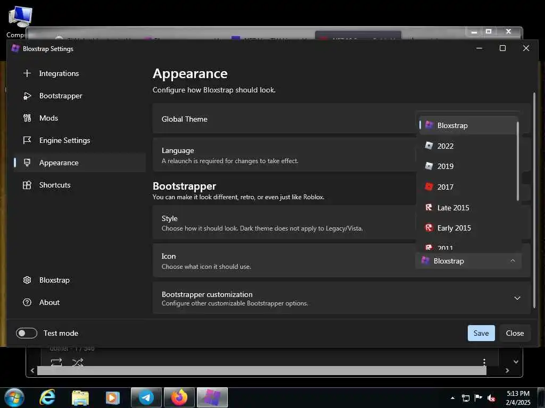Click the Shortcuts grid icon
This screenshot has height=408, width=545.
coord(27,185)
